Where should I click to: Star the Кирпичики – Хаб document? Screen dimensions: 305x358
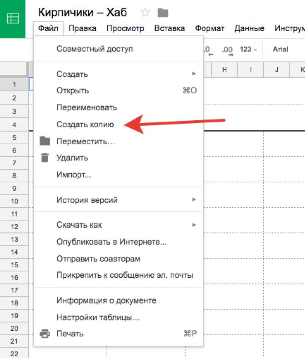(x=145, y=13)
